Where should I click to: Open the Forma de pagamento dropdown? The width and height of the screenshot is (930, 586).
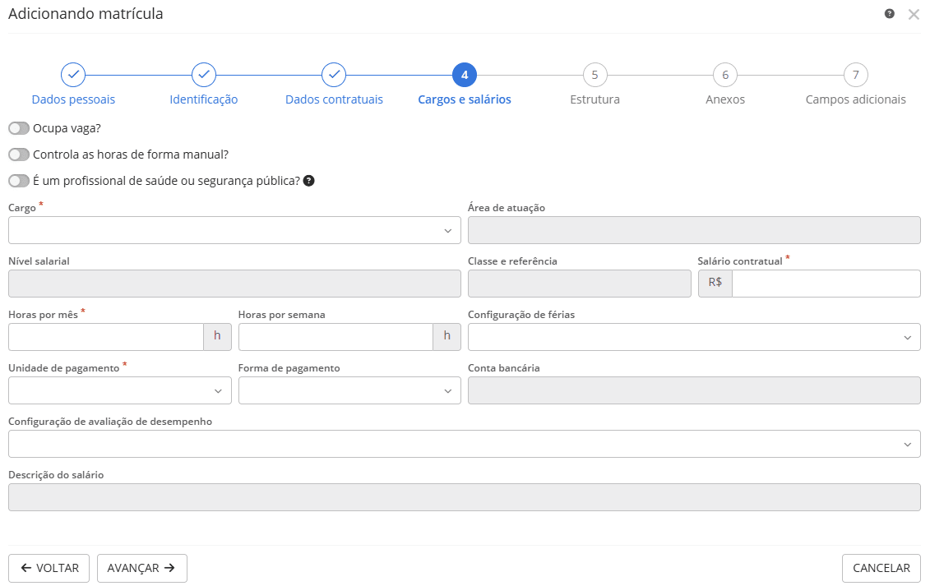click(x=349, y=390)
